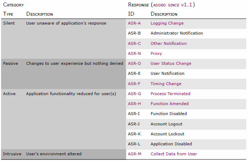This screenshot has width=248, height=161.
Task: Click the Administrator Notification cell
Action: click(177, 33)
